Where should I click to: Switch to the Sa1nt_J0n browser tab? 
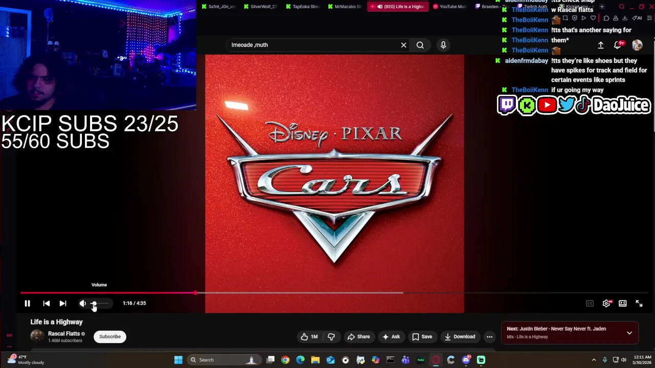219,7
